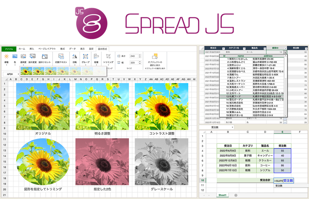Screen dimensions: 309x199
Task: Expand the AP24 name box dropdown
Action: pyautogui.click(x=18, y=74)
